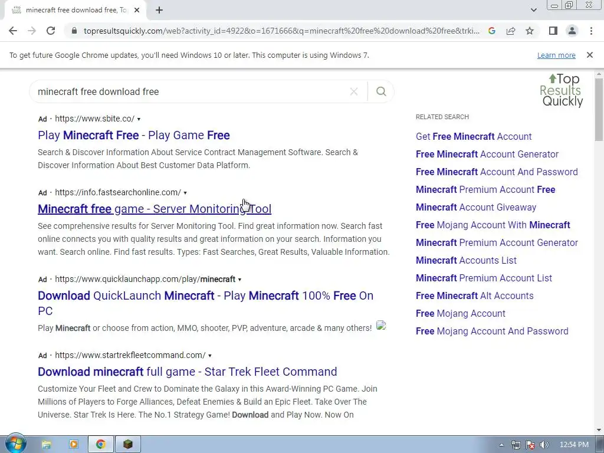The image size is (604, 453).
Task: Expand the sbite.co ad dropdown arrow
Action: coord(139,119)
